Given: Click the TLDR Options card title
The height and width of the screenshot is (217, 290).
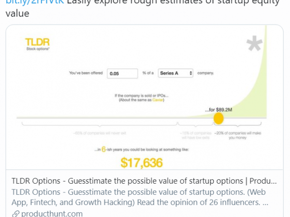Looking at the screenshot, I should click(x=144, y=182).
